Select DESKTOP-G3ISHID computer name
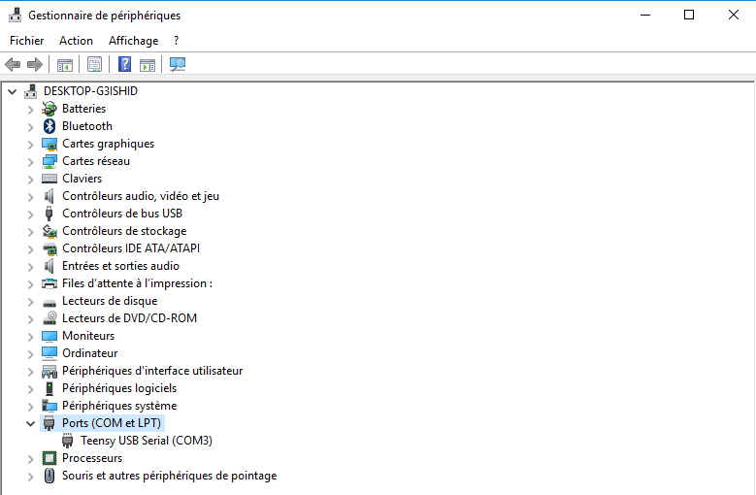The height and width of the screenshot is (495, 756). (90, 91)
